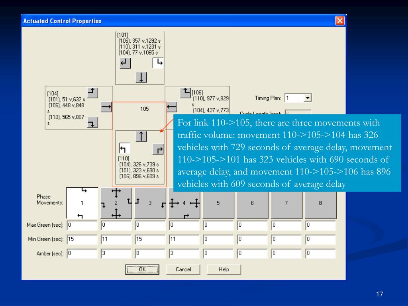The image size is (408, 306).
Task: Click the OK button
Action: click(x=142, y=270)
